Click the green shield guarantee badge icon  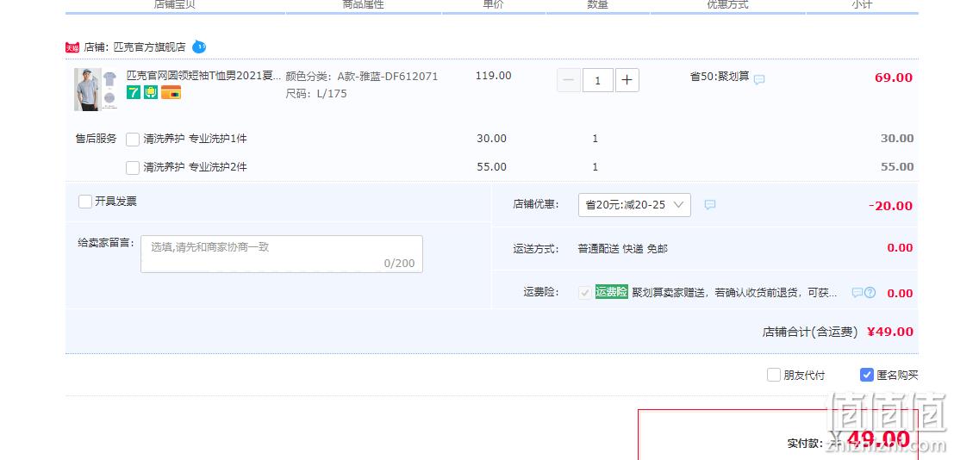click(151, 92)
